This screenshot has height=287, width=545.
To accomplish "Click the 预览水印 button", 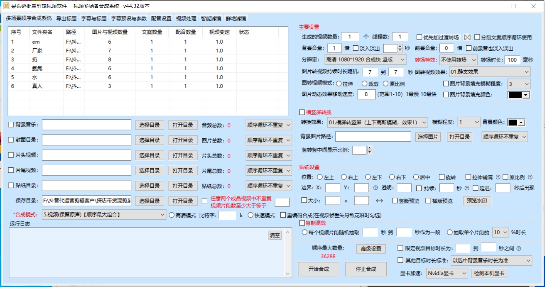I will [x=477, y=201].
